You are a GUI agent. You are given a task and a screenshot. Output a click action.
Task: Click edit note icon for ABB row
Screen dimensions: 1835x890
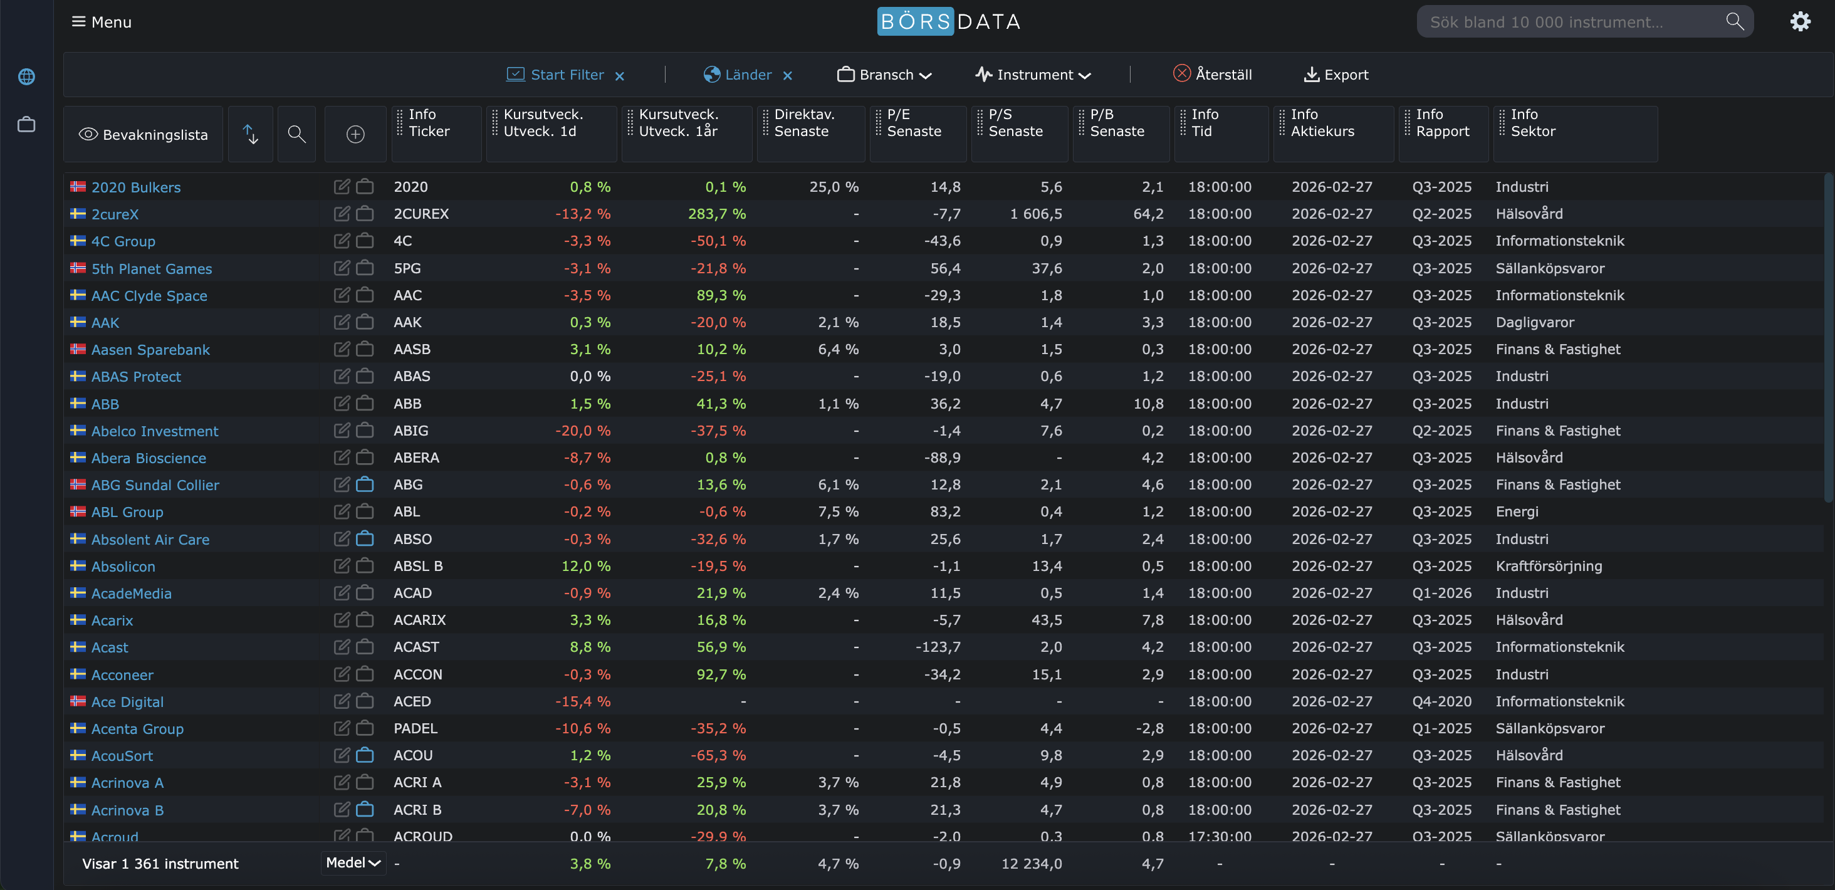(342, 403)
